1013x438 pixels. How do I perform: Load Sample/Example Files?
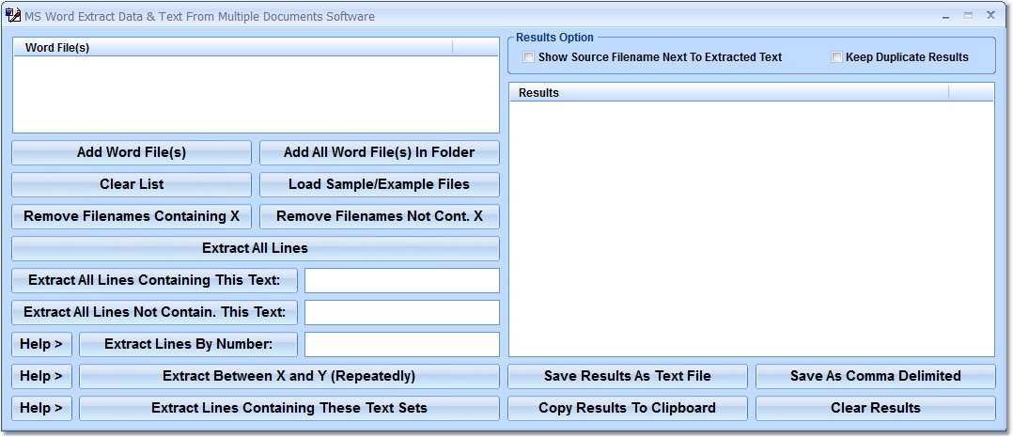coord(380,184)
